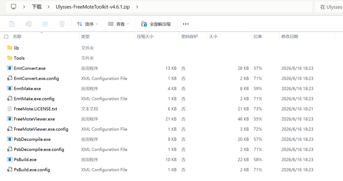The image size is (343, 181).
Task: Click the 文本文档 type of FreeMote.LICENSE.txt
Action: click(89, 109)
